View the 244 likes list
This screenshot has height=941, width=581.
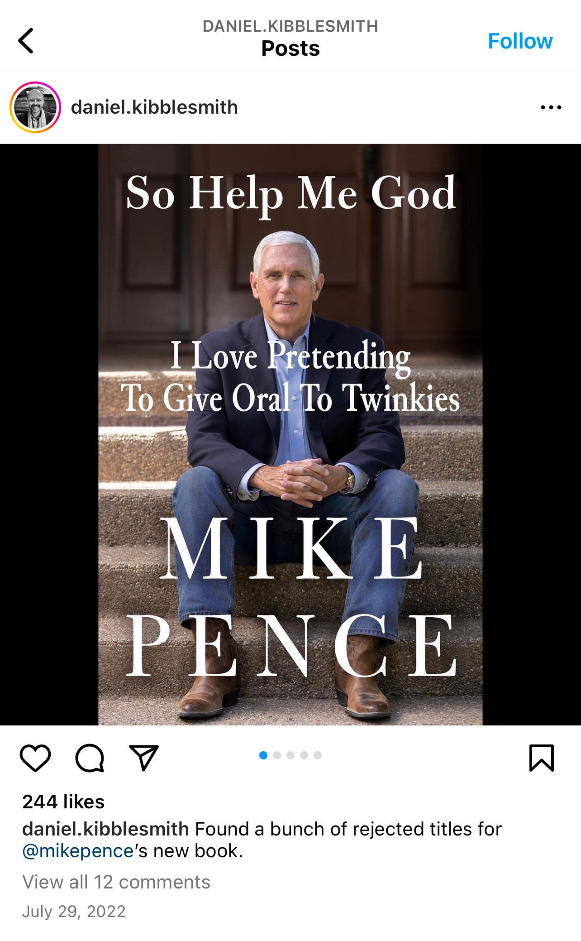(x=63, y=802)
